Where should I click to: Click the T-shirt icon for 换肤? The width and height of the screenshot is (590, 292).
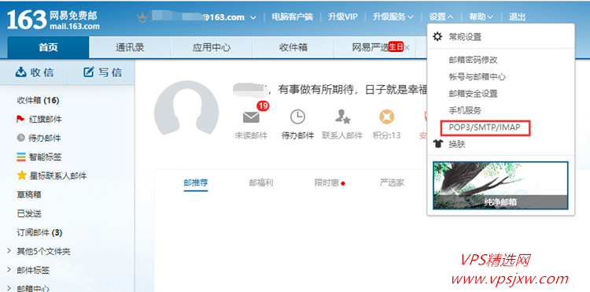coord(438,144)
